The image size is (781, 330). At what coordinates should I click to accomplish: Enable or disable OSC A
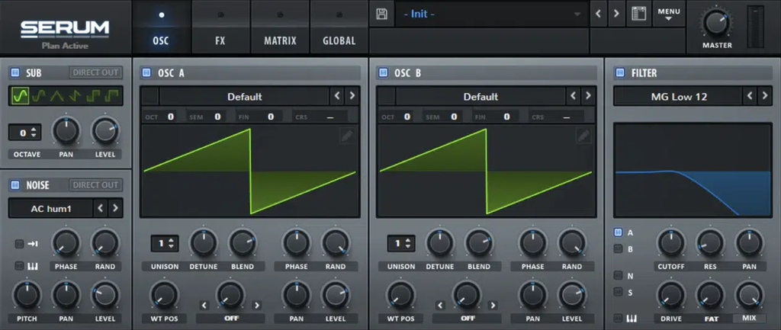(146, 72)
